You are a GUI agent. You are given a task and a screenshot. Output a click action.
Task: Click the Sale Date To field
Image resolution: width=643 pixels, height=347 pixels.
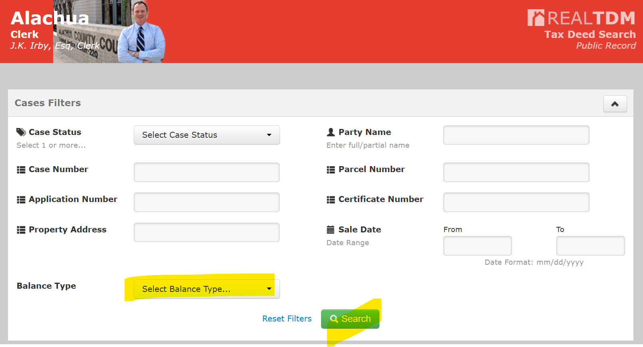point(590,246)
